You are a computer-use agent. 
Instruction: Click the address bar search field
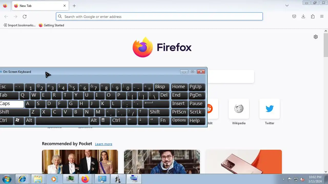click(159, 17)
